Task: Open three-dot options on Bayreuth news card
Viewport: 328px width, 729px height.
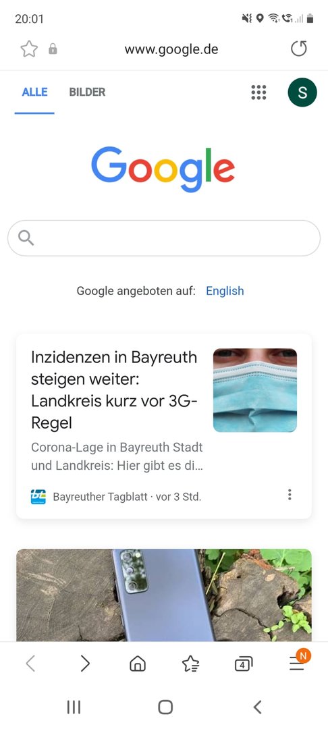Action: point(290,494)
